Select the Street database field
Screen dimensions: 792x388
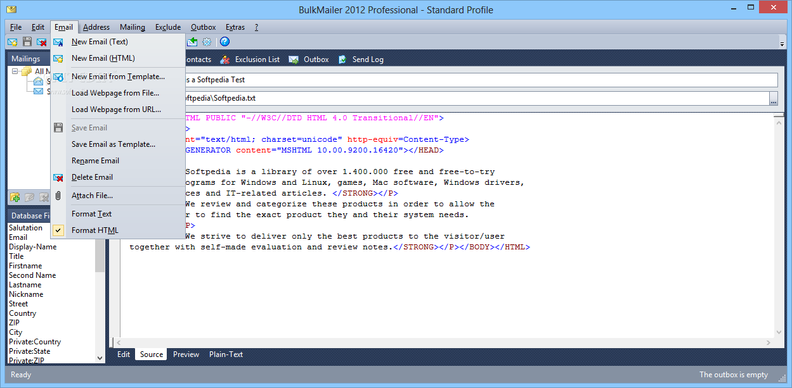click(18, 304)
